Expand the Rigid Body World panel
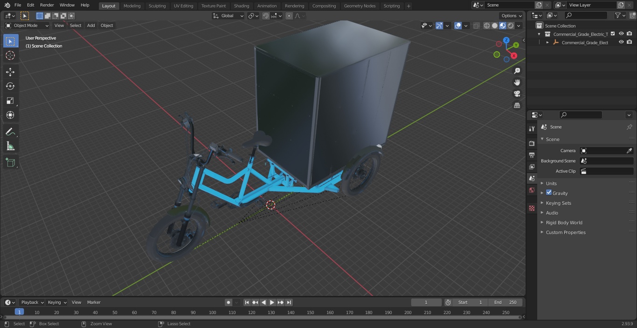This screenshot has height=328, width=637. (x=564, y=222)
